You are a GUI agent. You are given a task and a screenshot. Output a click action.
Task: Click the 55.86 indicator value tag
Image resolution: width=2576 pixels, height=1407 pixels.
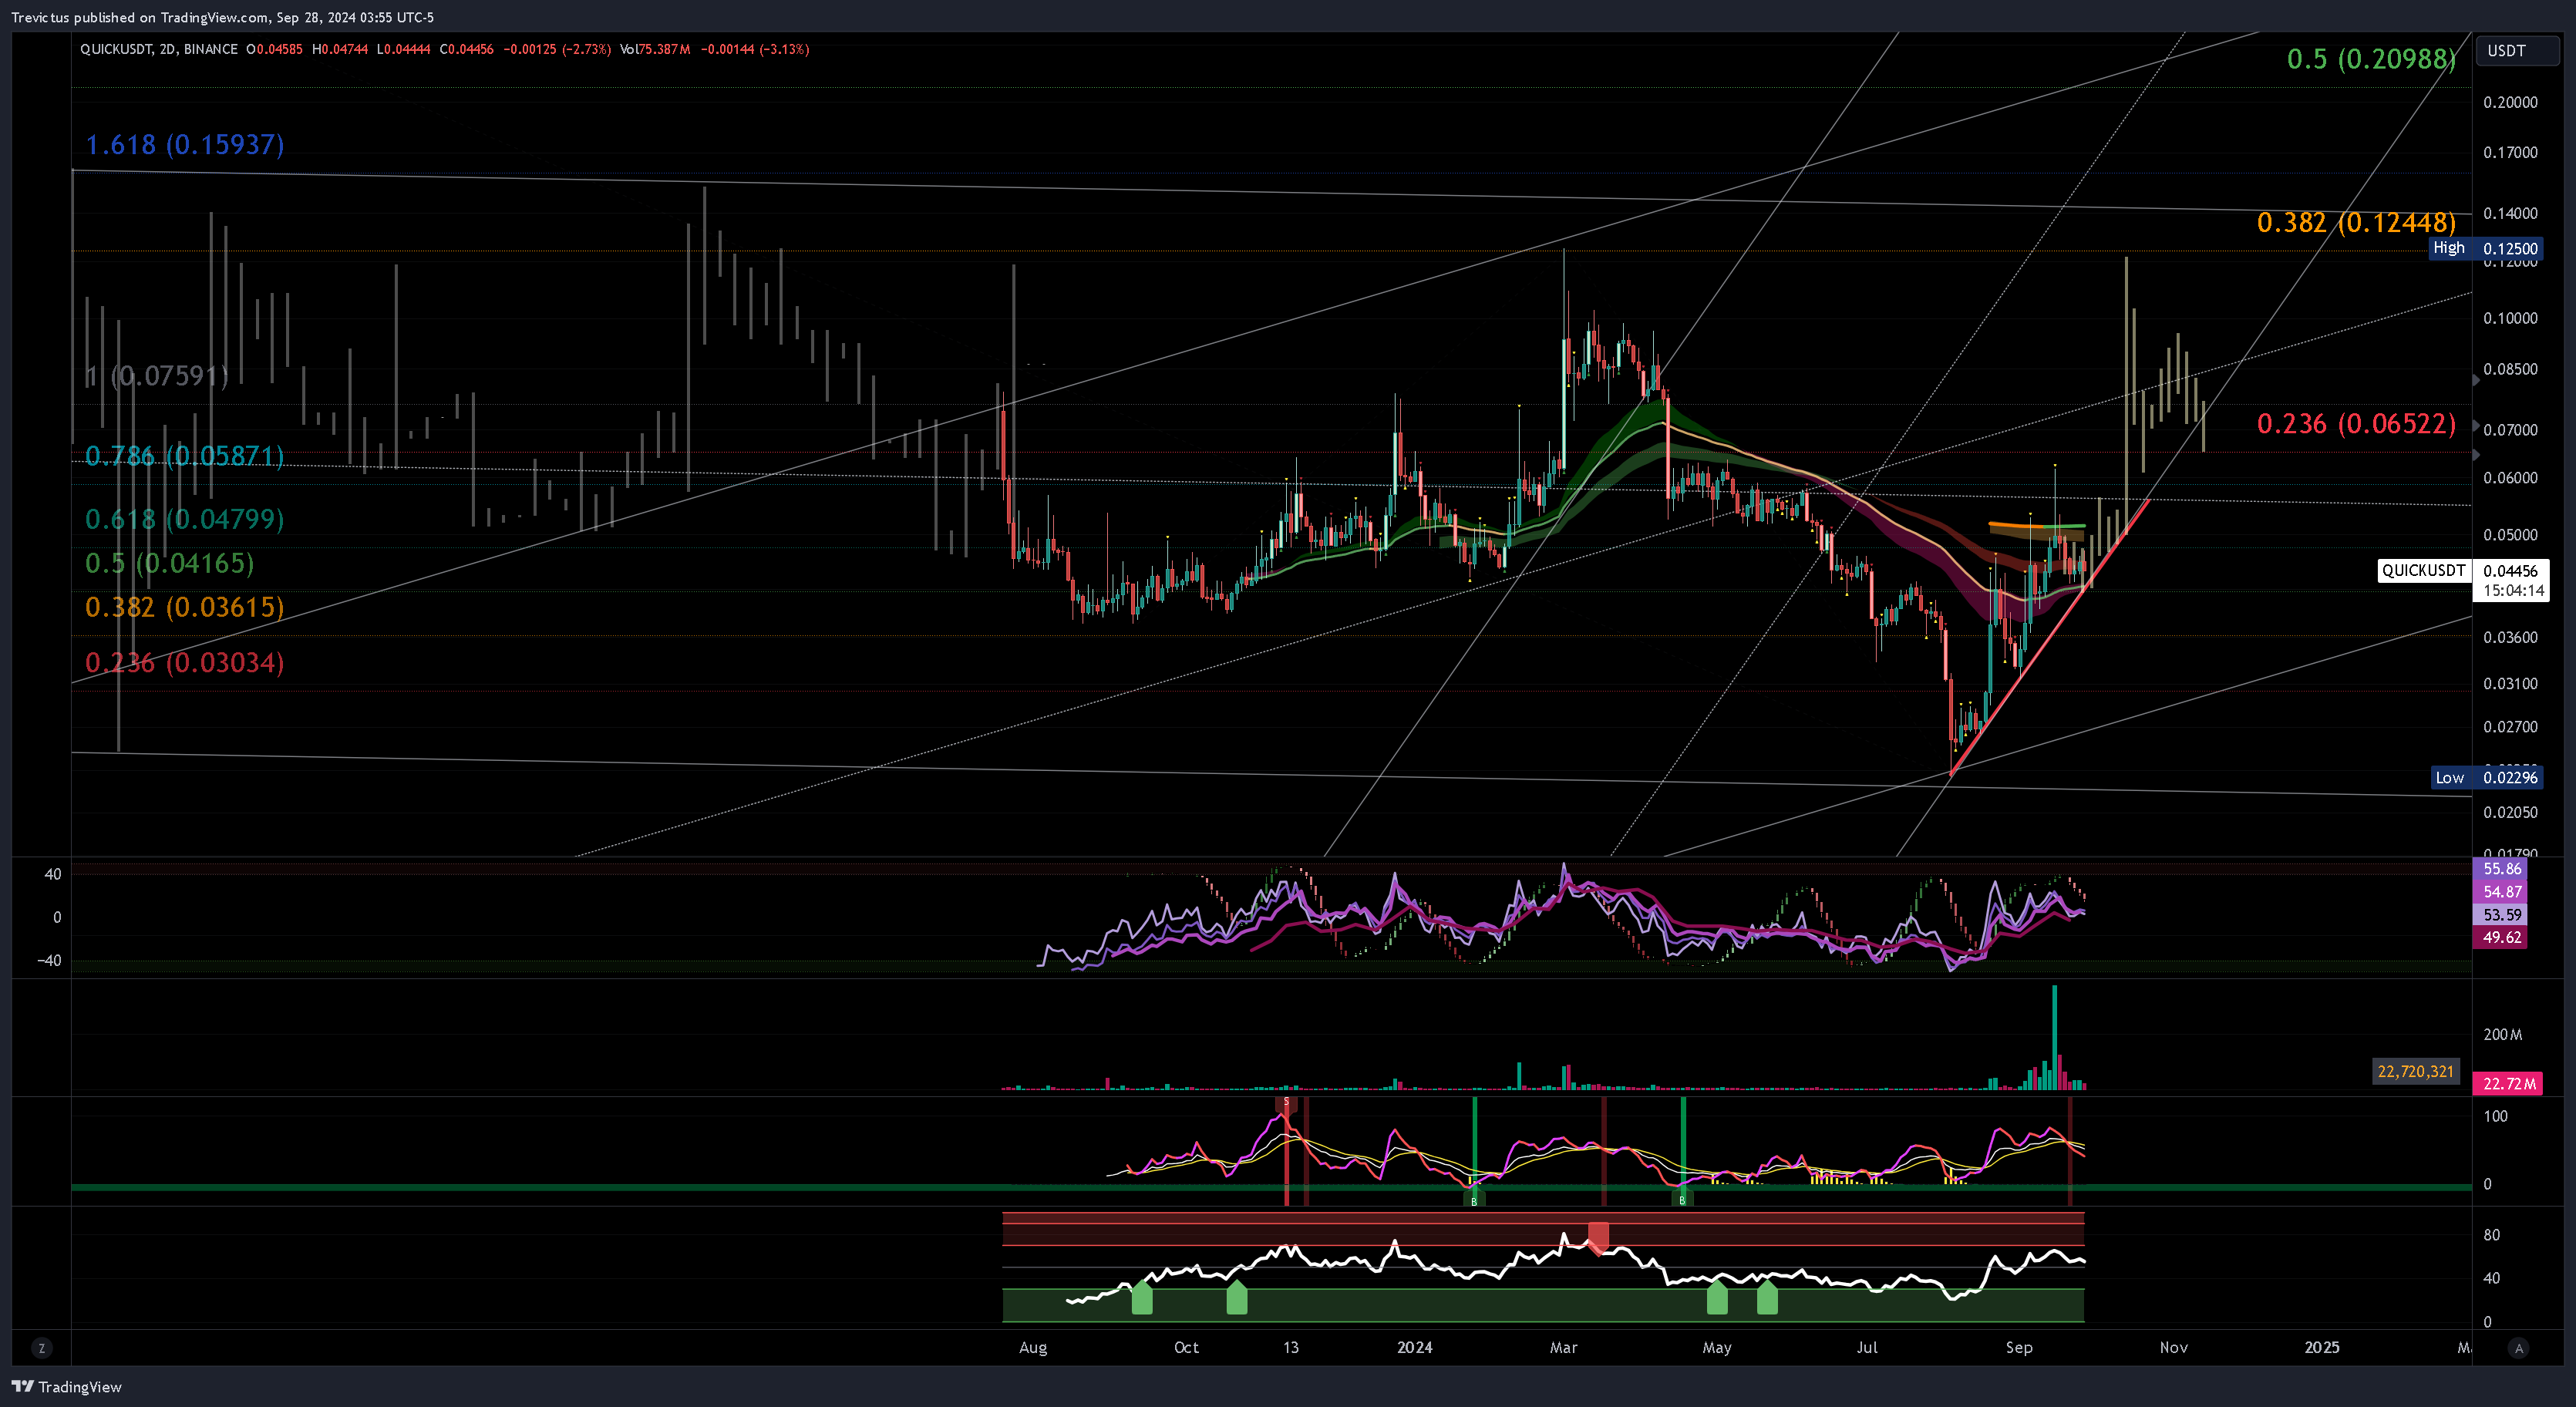pyautogui.click(x=2501, y=869)
